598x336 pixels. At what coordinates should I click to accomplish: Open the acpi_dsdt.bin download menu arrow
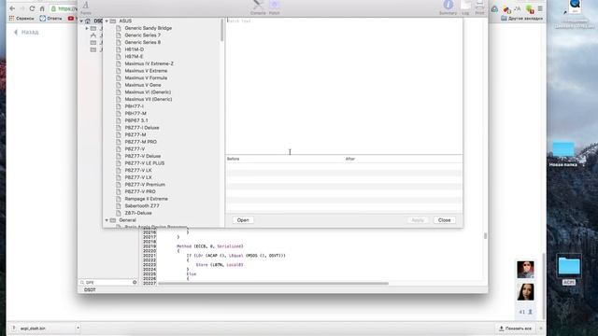click(x=78, y=328)
